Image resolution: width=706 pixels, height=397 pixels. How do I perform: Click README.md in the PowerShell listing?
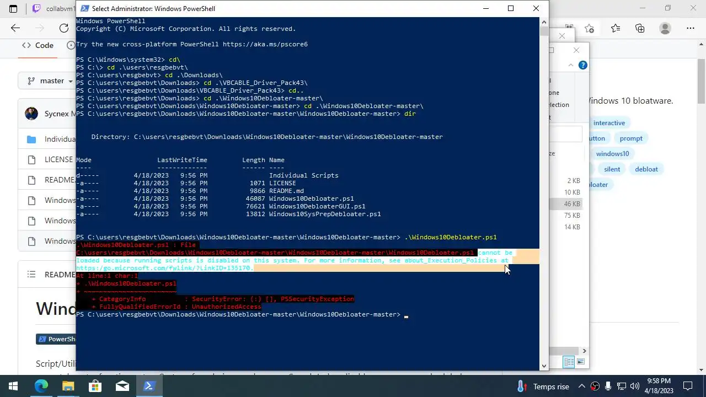click(x=286, y=191)
